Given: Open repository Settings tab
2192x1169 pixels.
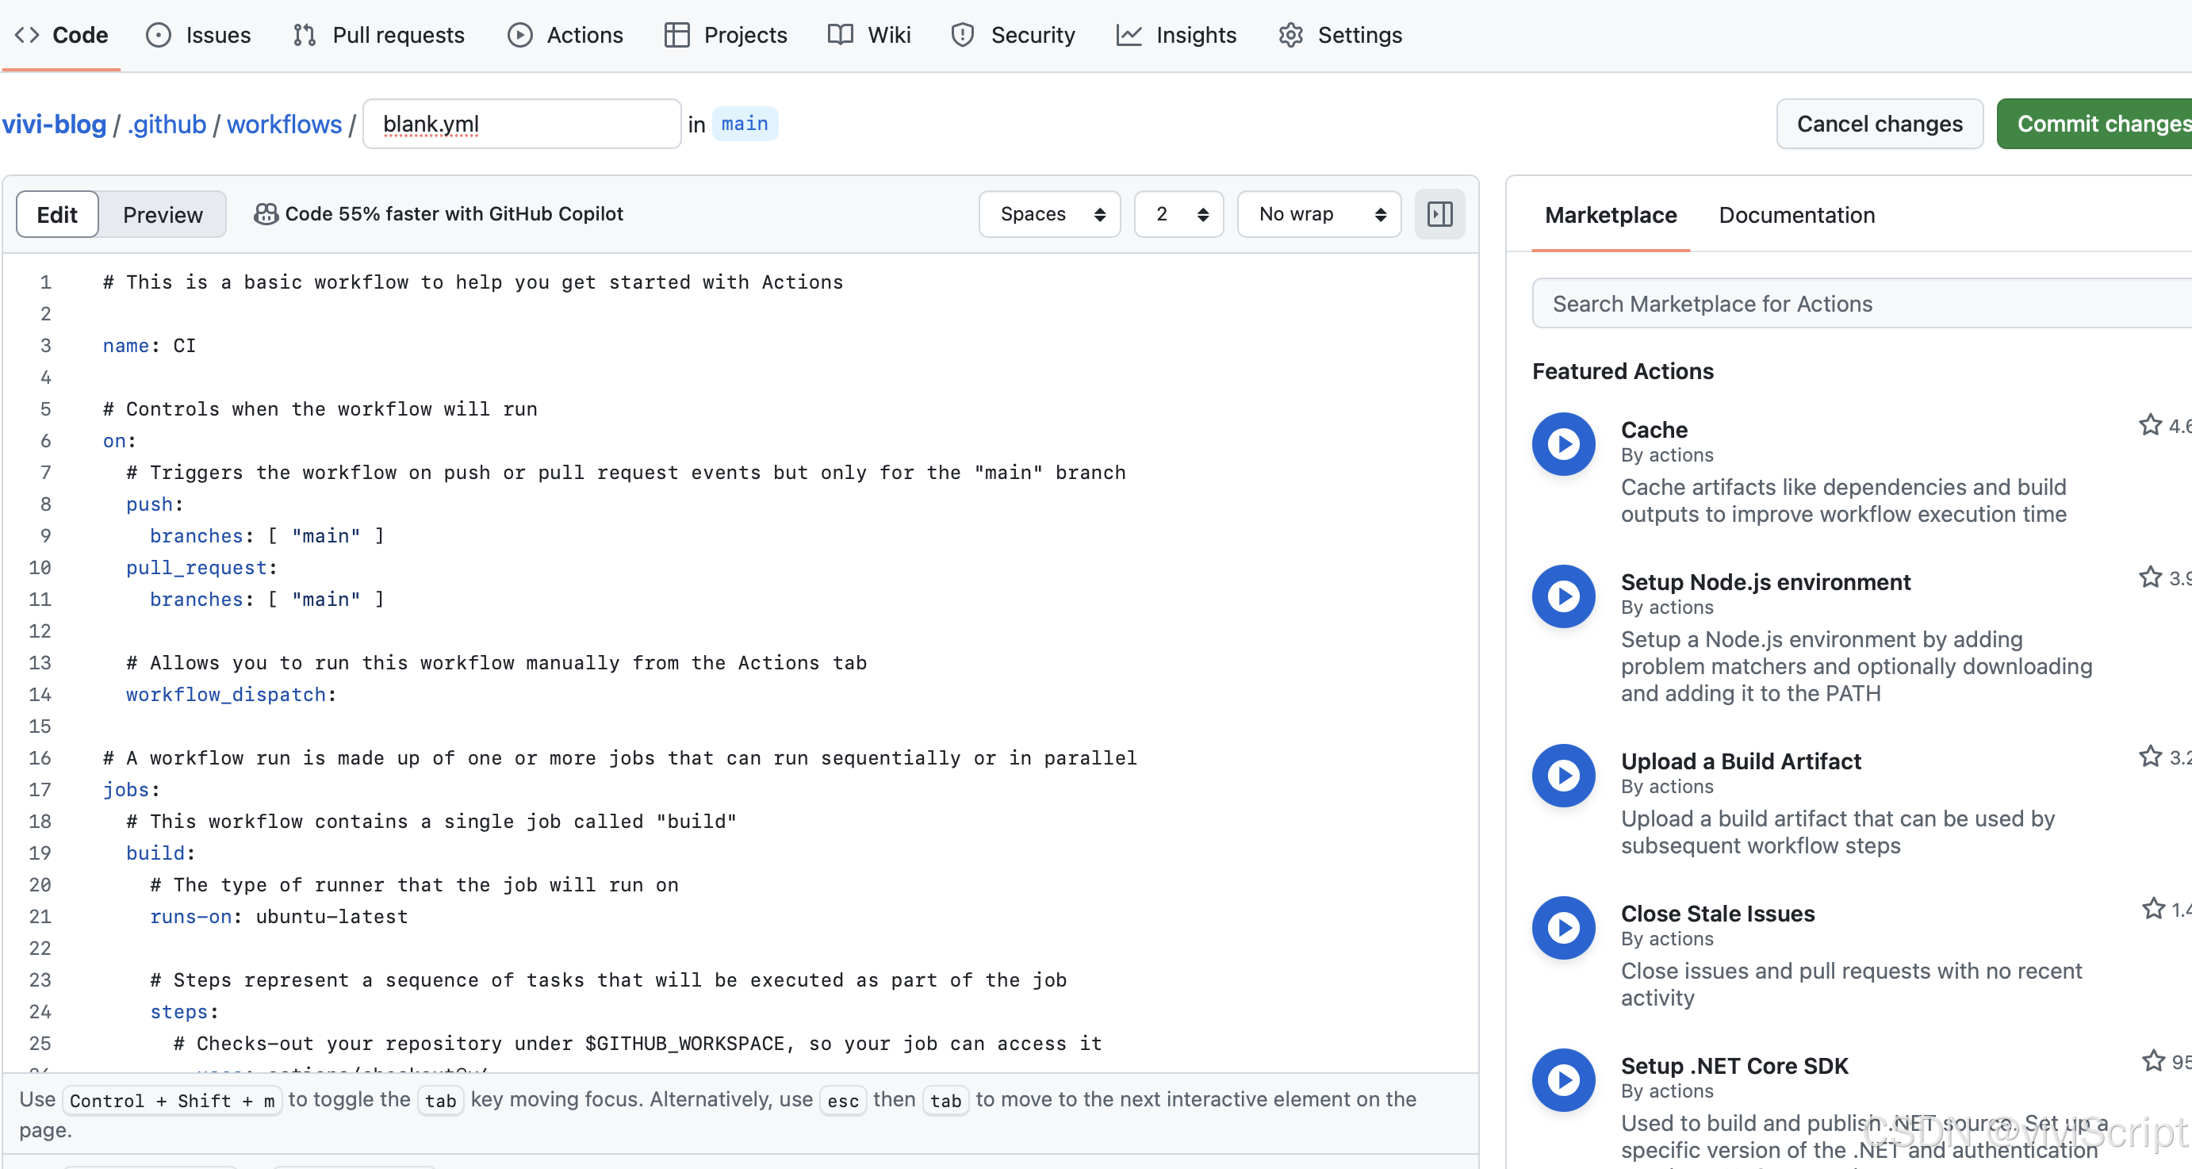Looking at the screenshot, I should point(1340,35).
